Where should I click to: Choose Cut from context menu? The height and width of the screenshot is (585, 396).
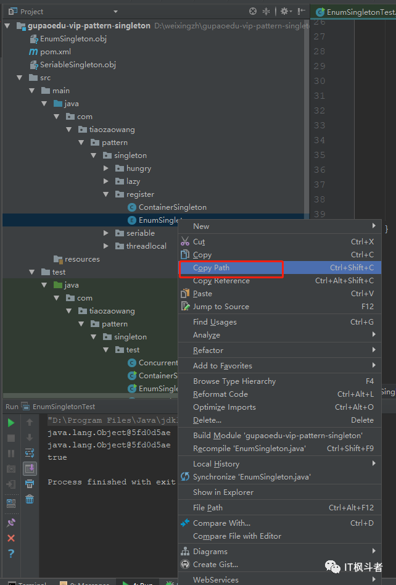coord(279,242)
